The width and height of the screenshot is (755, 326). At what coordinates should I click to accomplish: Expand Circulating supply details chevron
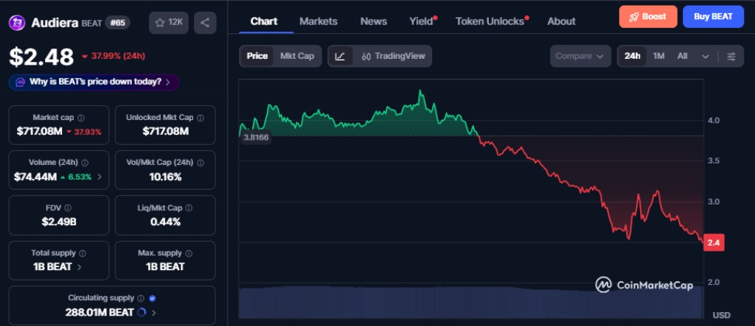[153, 313]
